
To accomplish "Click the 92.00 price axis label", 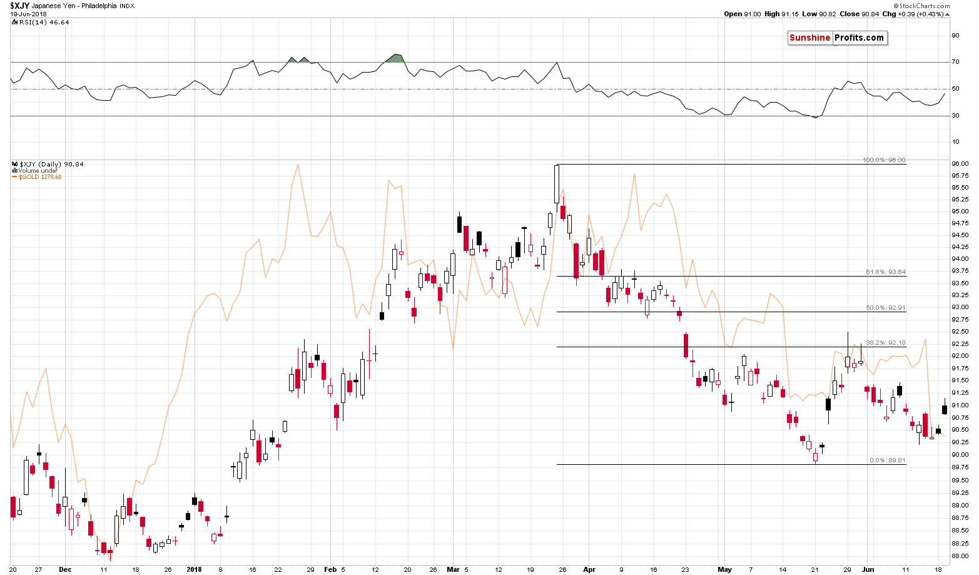I will click(960, 356).
